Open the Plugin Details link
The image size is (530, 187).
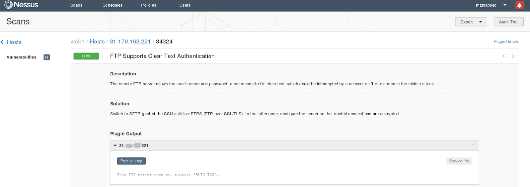pos(506,41)
